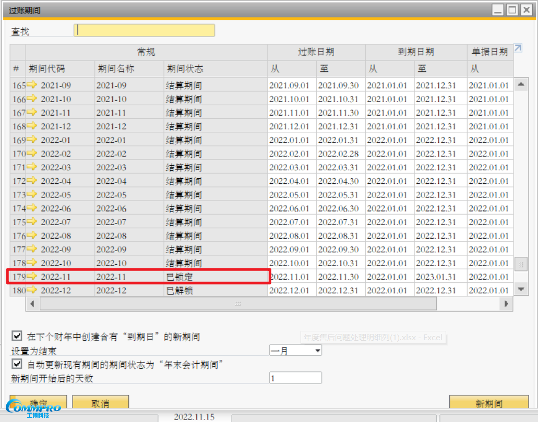Edit the days after new period start value
538x422 pixels.
pos(295,377)
